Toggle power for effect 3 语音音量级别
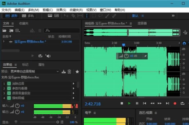 9,93
